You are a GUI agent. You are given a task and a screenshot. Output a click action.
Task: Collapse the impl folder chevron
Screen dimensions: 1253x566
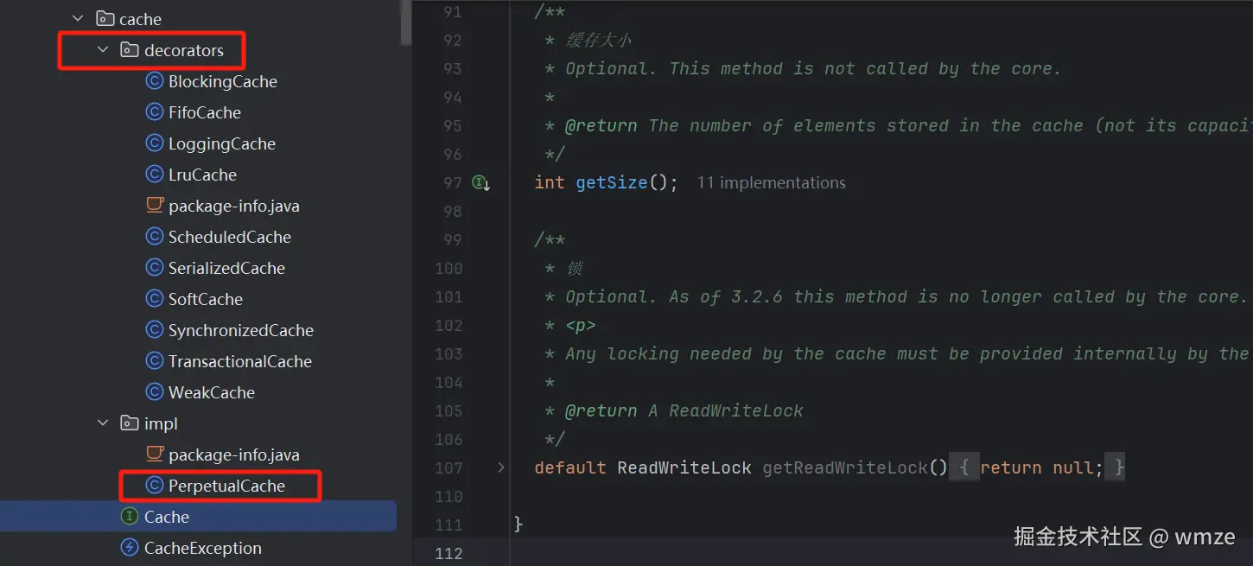click(x=103, y=423)
